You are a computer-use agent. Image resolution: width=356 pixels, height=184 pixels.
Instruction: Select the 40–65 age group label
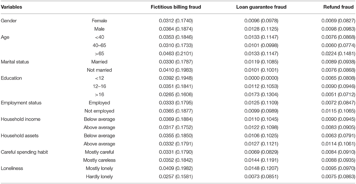tap(99, 45)
